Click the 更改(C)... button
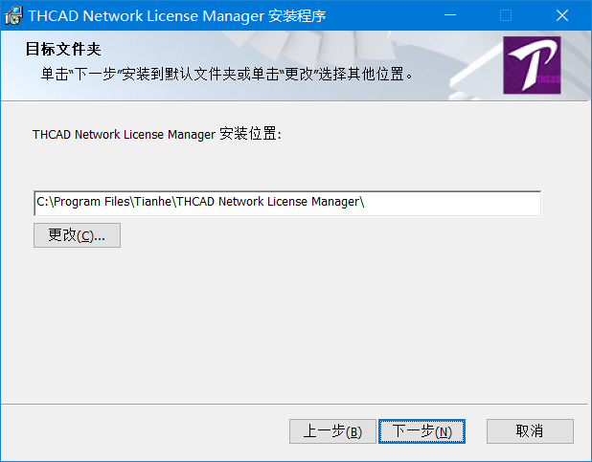 click(77, 235)
